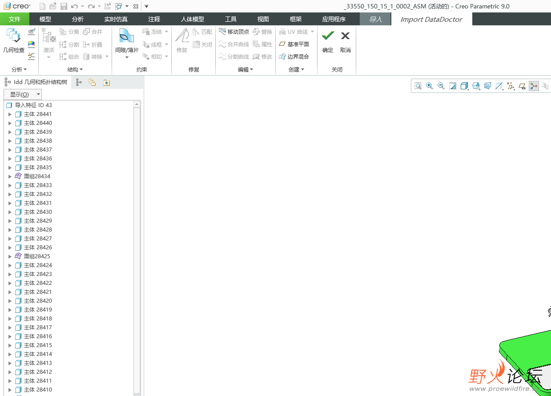Toggle annotation display in graphics toolbar
Image resolution: width=551 pixels, height=396 pixels.
[x=522, y=86]
